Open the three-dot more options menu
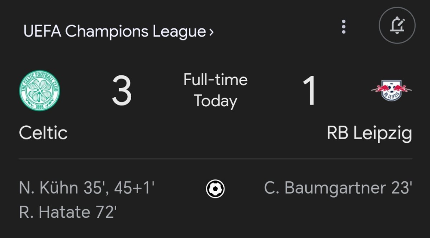The image size is (430, 238). click(x=343, y=26)
